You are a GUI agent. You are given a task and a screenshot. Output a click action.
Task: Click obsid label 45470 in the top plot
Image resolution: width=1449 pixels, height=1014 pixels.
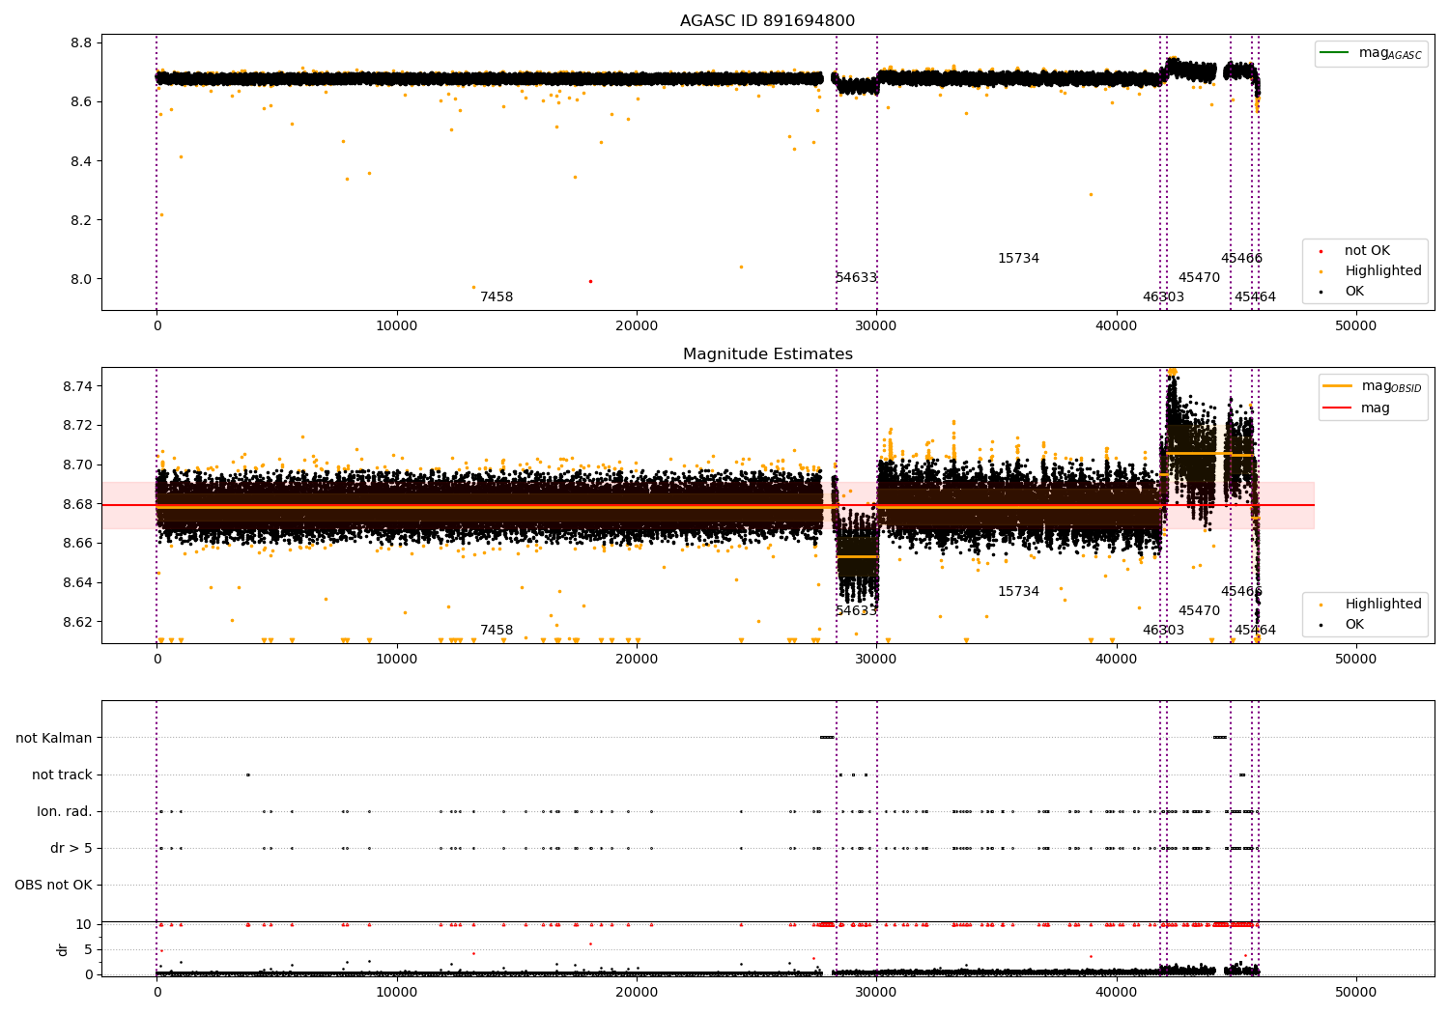click(x=1199, y=278)
